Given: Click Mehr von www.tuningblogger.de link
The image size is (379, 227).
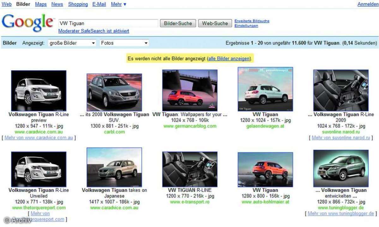Looking at the screenshot, I should click(x=341, y=213).
